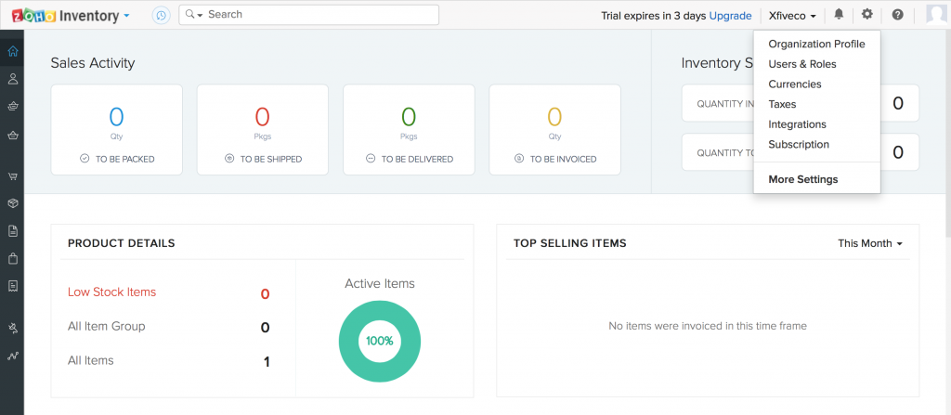
Task: Click the user profile avatar
Action: [x=937, y=15]
